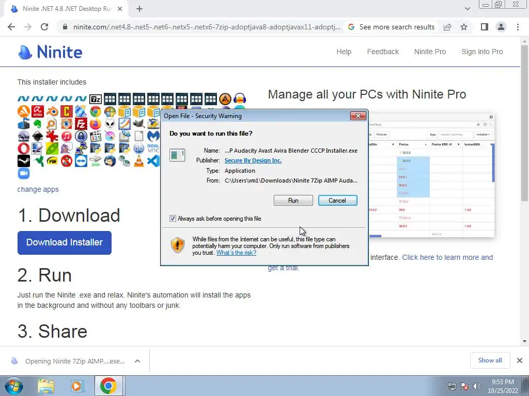Cancel the Open File security warning
529x396 pixels.
coord(337,201)
